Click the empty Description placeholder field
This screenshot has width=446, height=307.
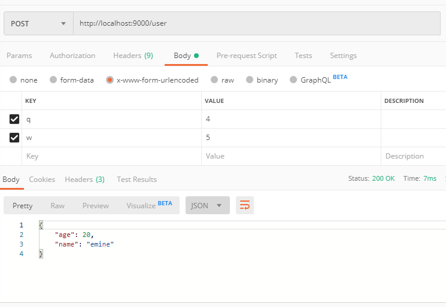pyautogui.click(x=414, y=156)
